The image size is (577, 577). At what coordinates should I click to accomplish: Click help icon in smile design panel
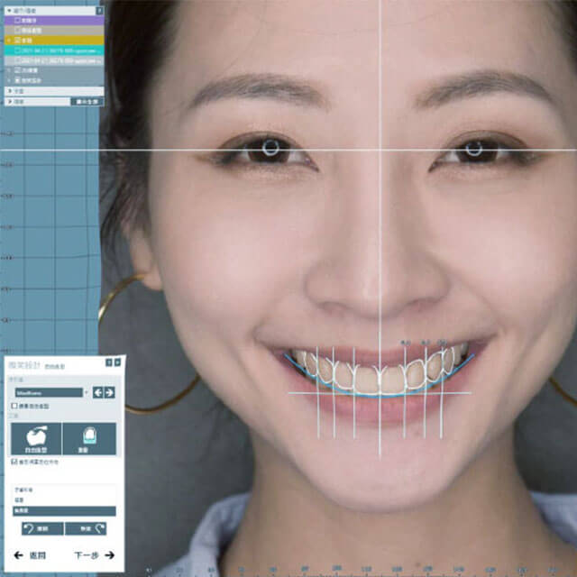pyautogui.click(x=109, y=362)
